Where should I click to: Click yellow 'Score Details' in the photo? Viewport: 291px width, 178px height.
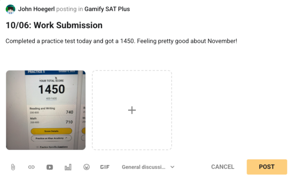pos(51,131)
